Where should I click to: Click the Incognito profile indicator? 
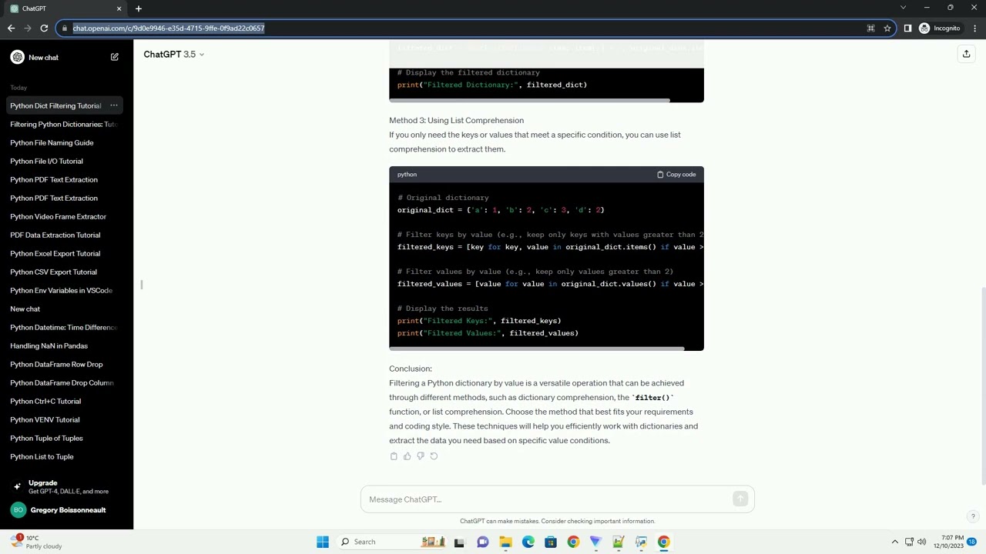(x=940, y=28)
